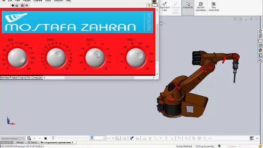This screenshot has width=263, height=148.
Task: Click the horizontal scrollbar left arrow
Action: pyautogui.click(x=45, y=78)
